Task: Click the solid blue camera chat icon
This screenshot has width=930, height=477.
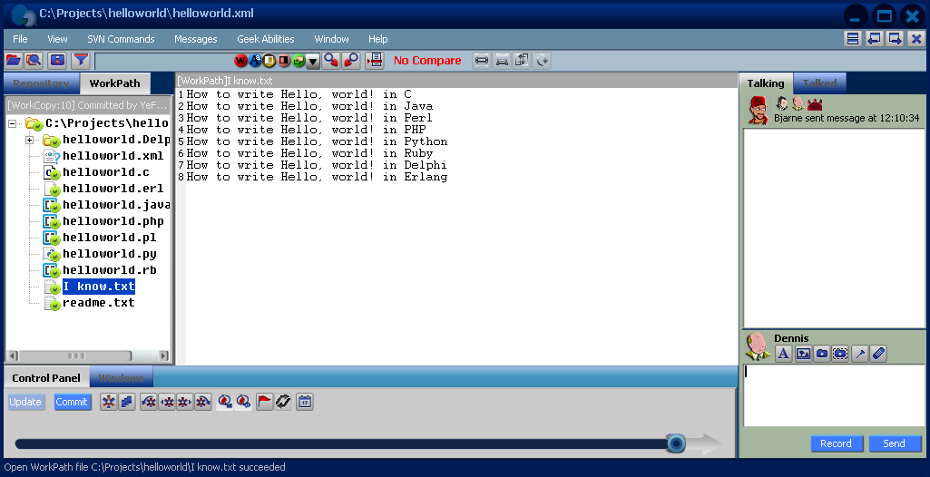Action: tap(821, 354)
